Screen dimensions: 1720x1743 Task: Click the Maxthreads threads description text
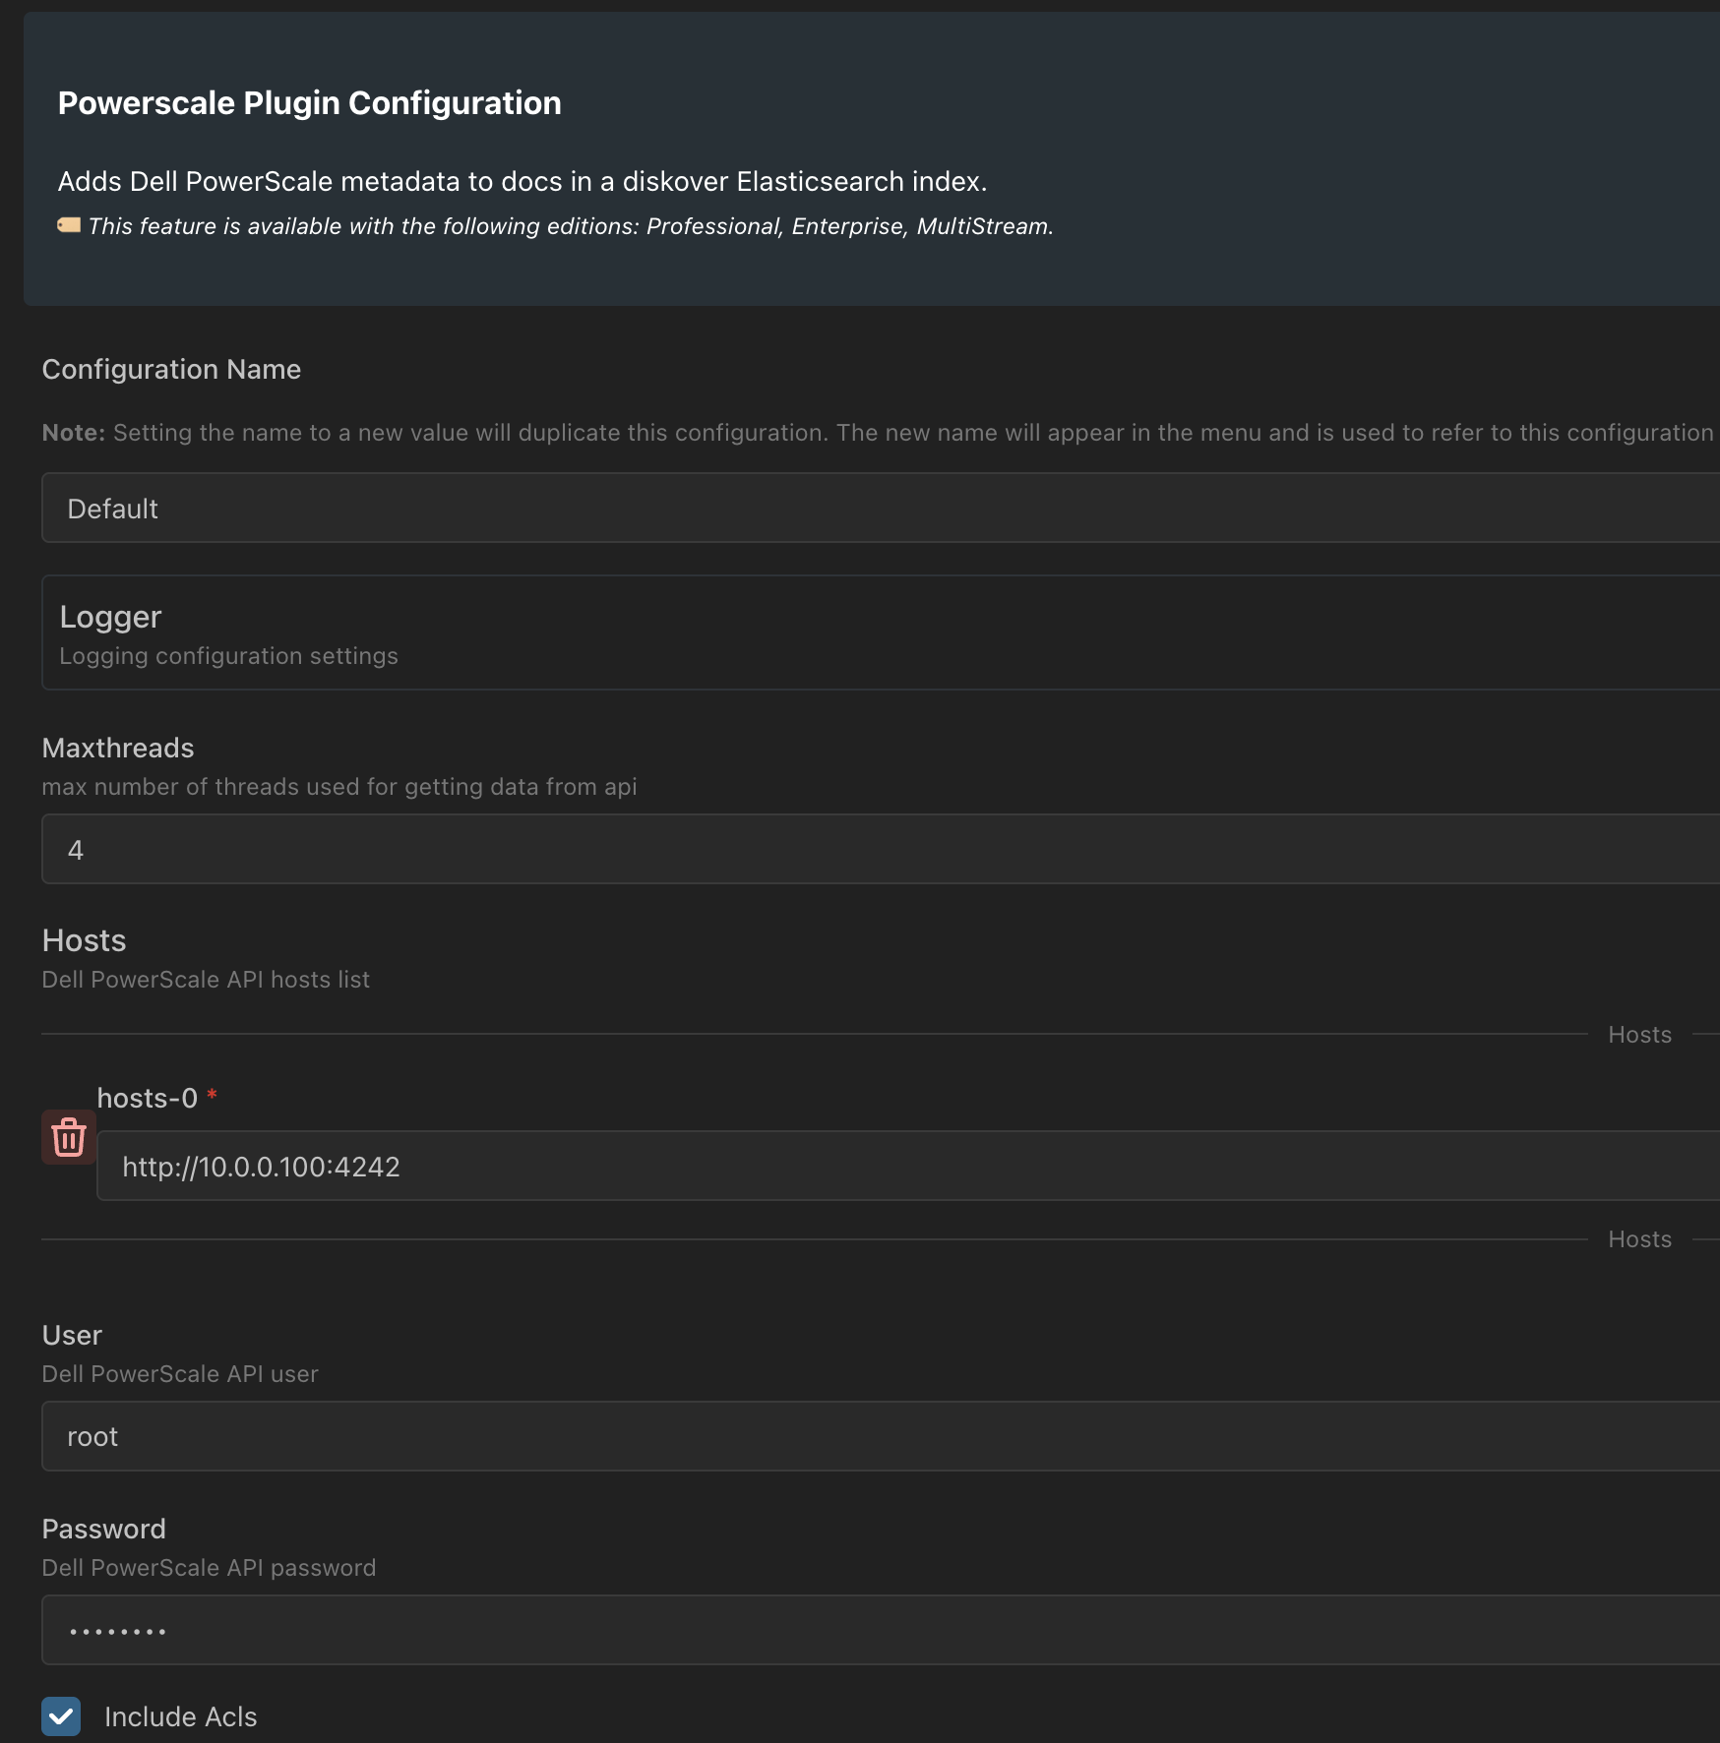pos(339,787)
